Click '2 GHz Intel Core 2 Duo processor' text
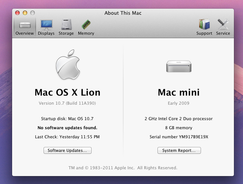Screen dimensions: 243x184 [x=179, y=119]
